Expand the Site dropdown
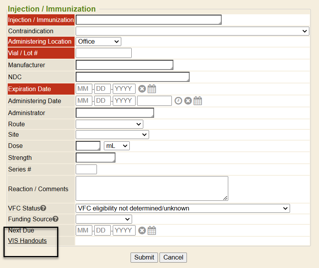 (112, 134)
